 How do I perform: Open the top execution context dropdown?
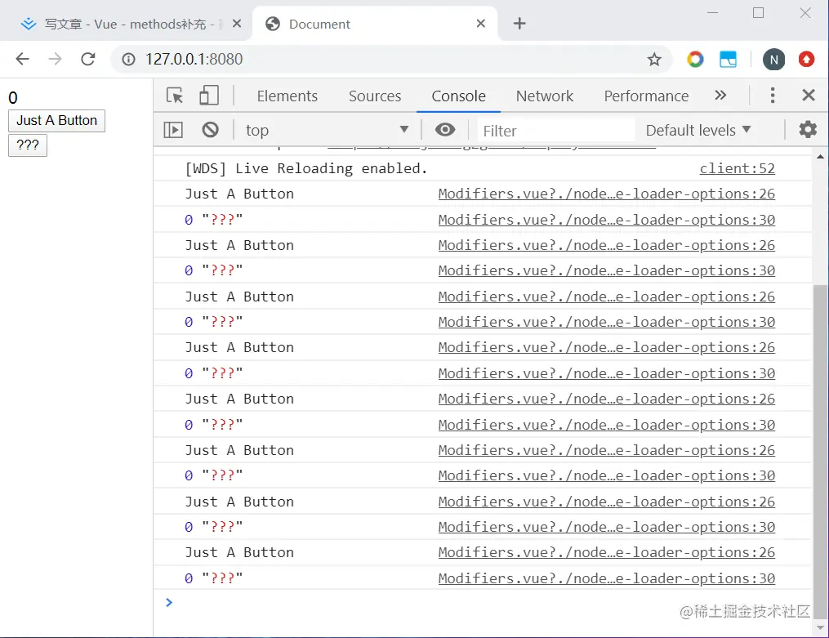327,130
